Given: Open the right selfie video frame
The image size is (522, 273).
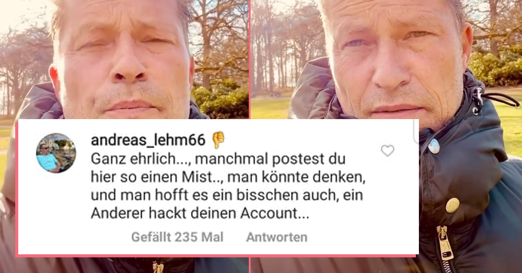Looking at the screenshot, I should point(386,136).
